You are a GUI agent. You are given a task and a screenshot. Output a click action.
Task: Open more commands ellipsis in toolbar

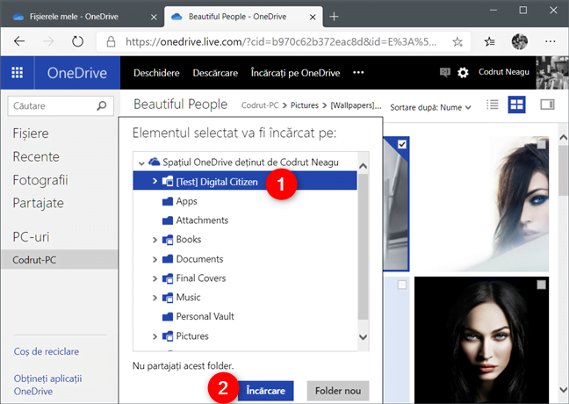[x=358, y=73]
